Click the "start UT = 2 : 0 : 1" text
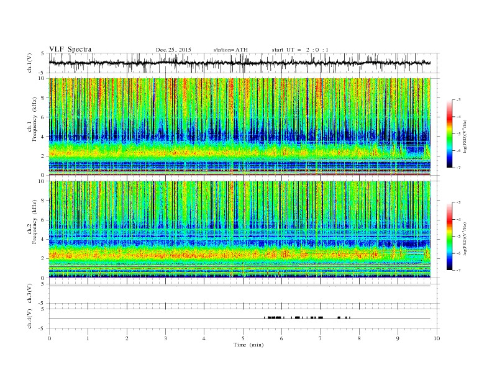This screenshot has width=492, height=380. (300, 50)
